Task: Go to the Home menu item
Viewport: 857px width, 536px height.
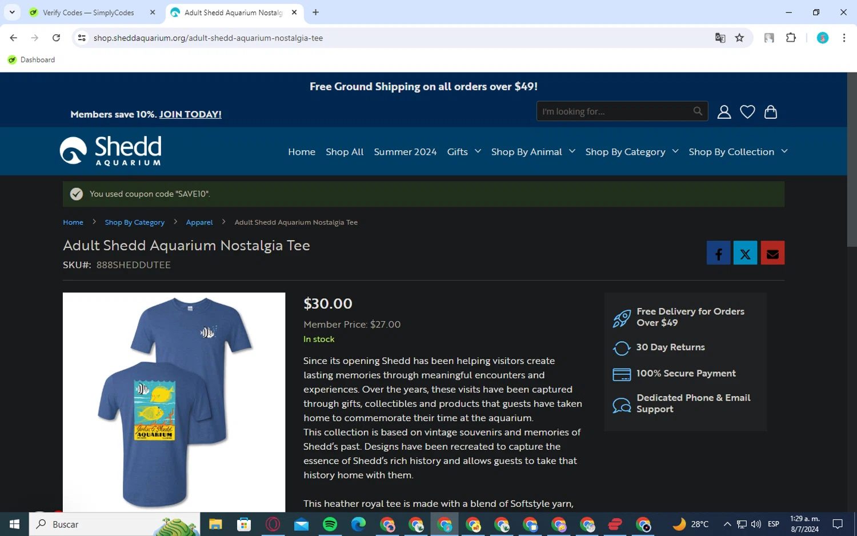Action: 302,151
